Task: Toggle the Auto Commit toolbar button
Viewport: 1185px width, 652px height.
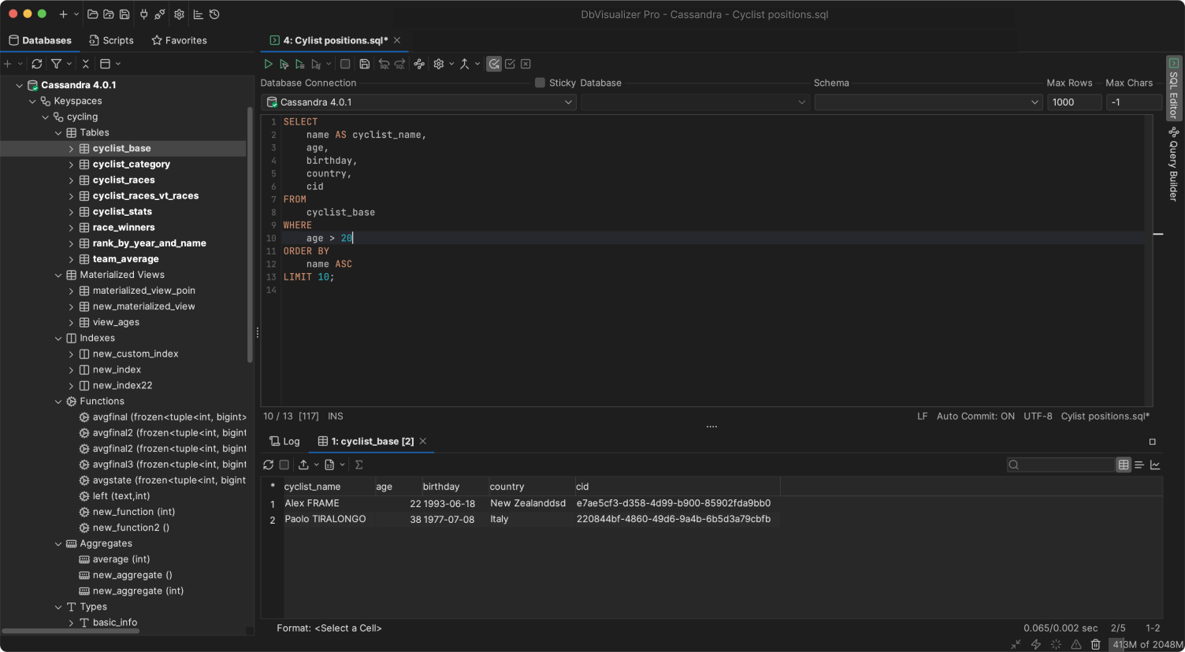Action: (x=494, y=64)
